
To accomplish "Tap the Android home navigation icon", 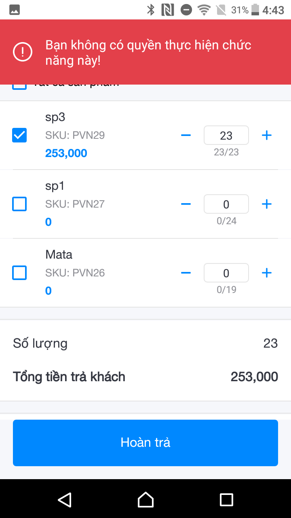I will (x=145, y=499).
